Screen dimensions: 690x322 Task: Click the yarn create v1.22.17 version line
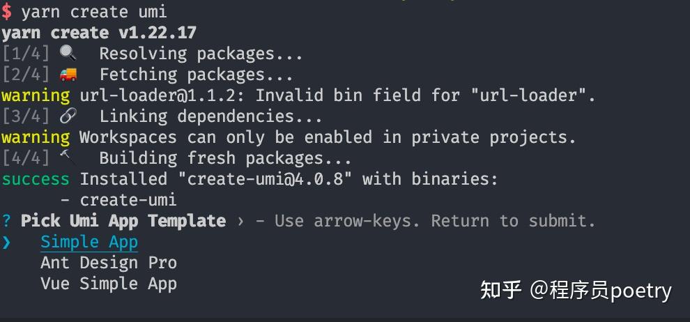(x=99, y=33)
